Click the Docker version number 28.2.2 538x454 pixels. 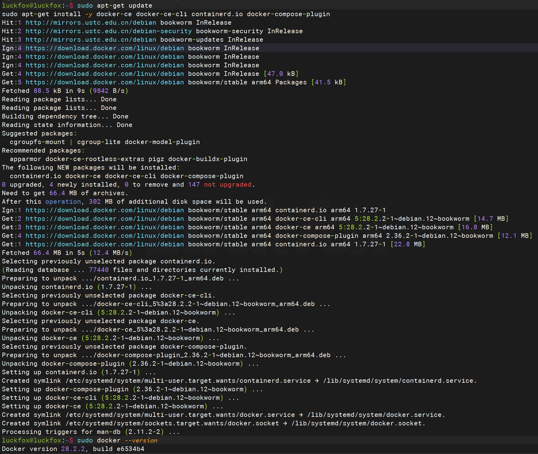point(73,449)
